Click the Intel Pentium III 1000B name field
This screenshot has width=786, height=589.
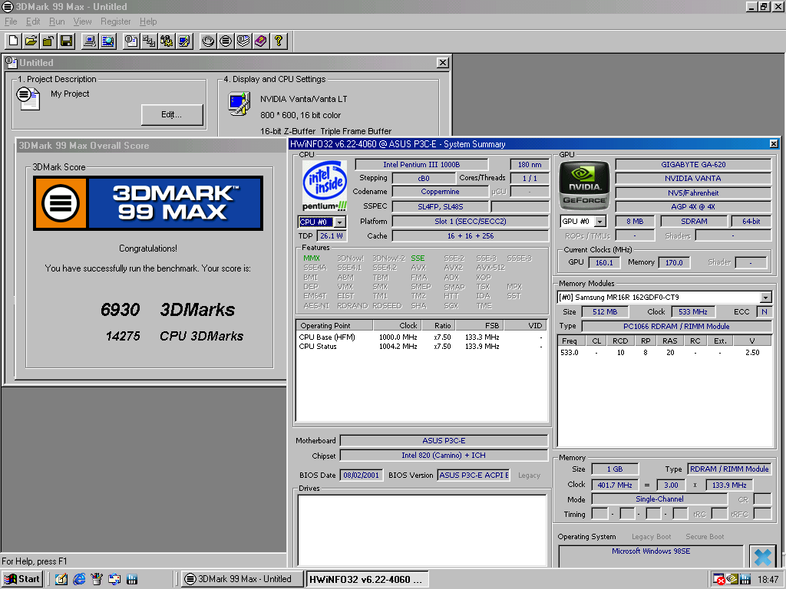click(x=421, y=165)
